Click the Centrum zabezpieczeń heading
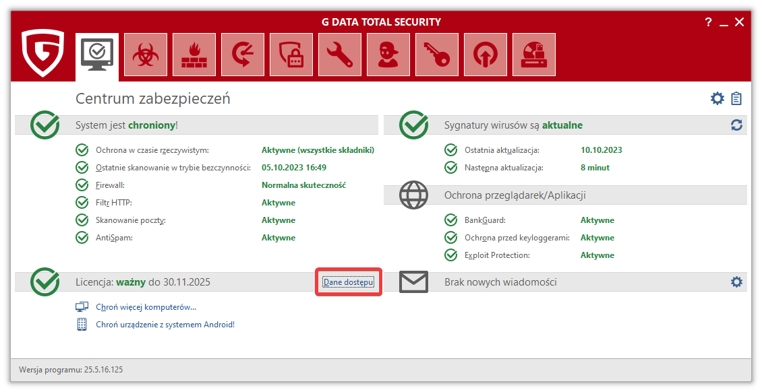Image resolution: width=762 pixels, height=392 pixels. click(x=152, y=98)
